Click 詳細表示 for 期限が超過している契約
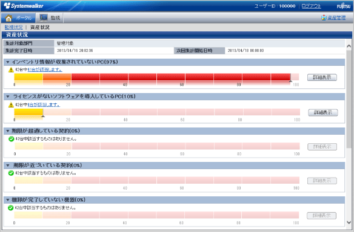 (x=322, y=147)
